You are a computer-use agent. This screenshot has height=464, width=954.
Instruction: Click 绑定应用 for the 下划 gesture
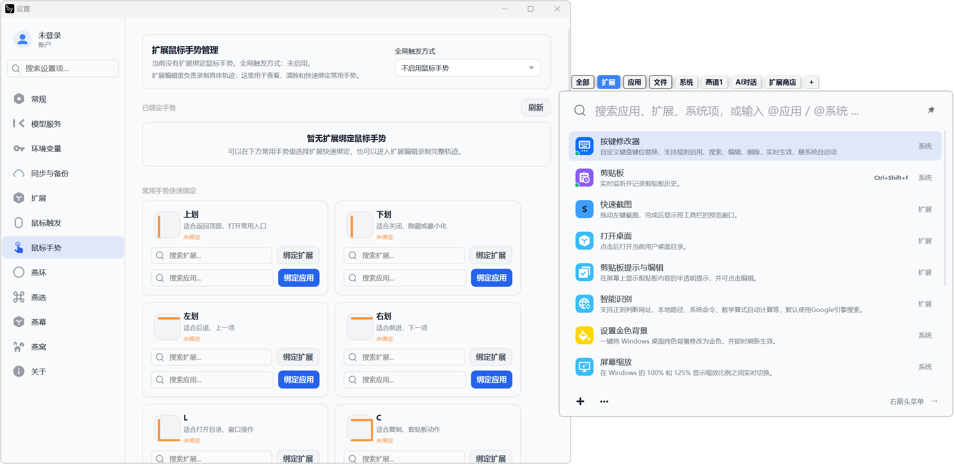pyautogui.click(x=492, y=278)
